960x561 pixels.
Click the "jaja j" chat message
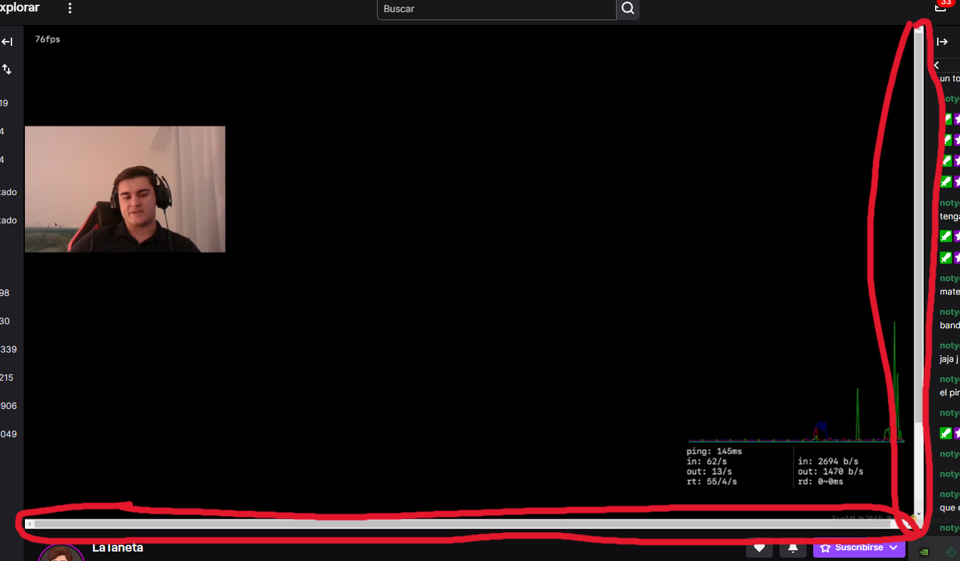click(950, 359)
